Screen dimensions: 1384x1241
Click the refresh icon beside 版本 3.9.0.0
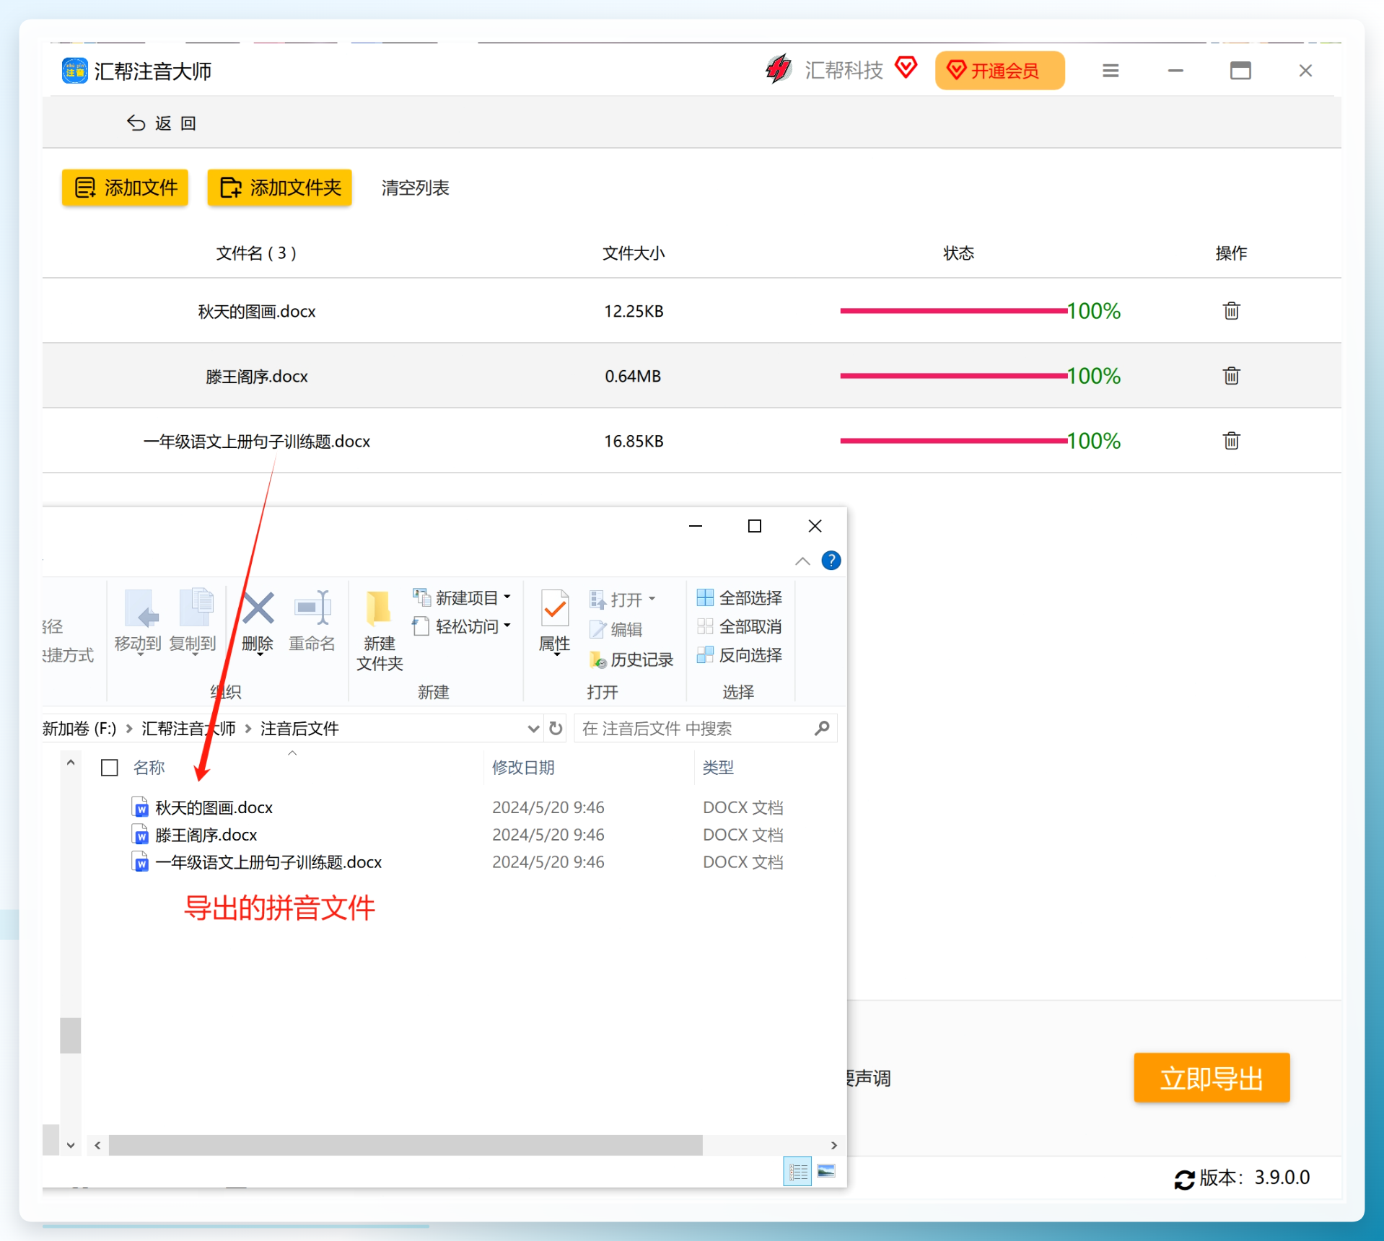[1184, 1179]
